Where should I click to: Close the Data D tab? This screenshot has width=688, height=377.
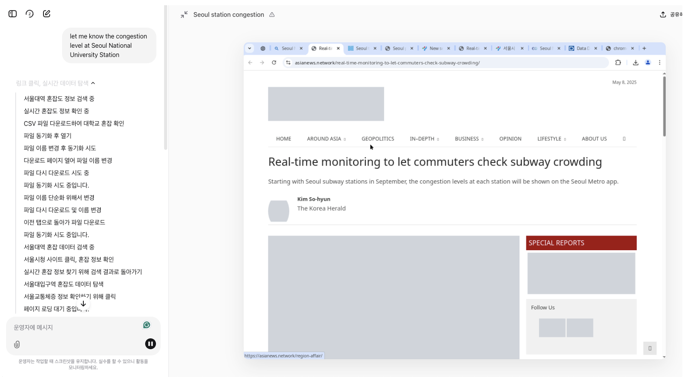point(596,48)
